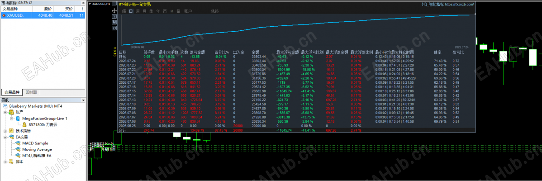Click the 合计 totals row label
This screenshot has width=542, height=181.
(x=123, y=131)
